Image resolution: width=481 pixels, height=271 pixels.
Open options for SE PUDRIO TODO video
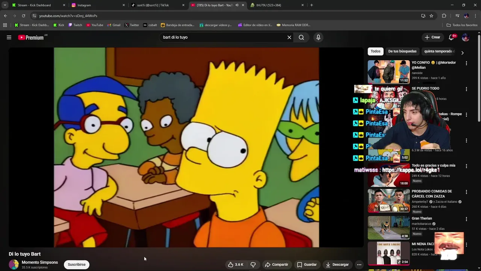(466, 89)
